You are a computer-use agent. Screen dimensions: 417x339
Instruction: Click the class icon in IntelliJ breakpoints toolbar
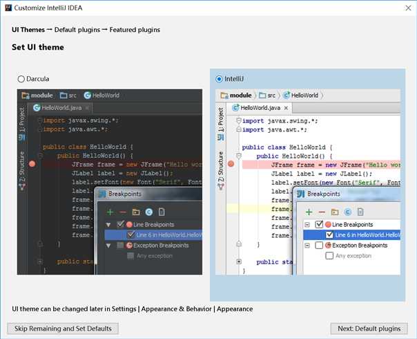(347, 212)
